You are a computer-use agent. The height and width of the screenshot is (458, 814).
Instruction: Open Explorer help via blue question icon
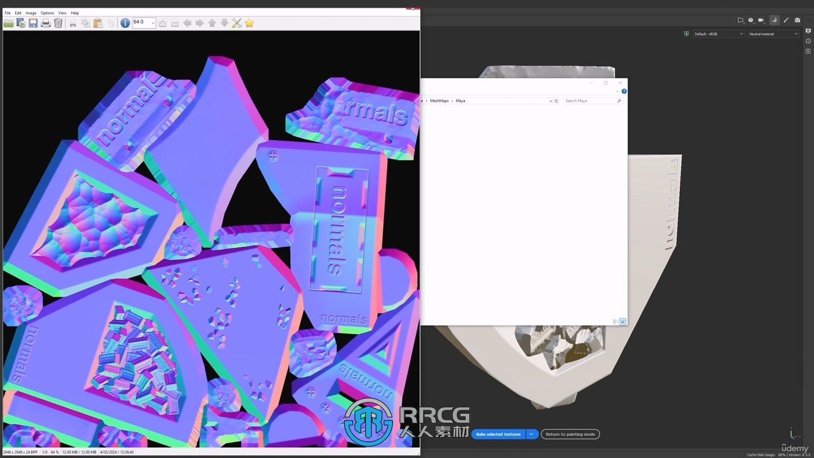[x=624, y=91]
